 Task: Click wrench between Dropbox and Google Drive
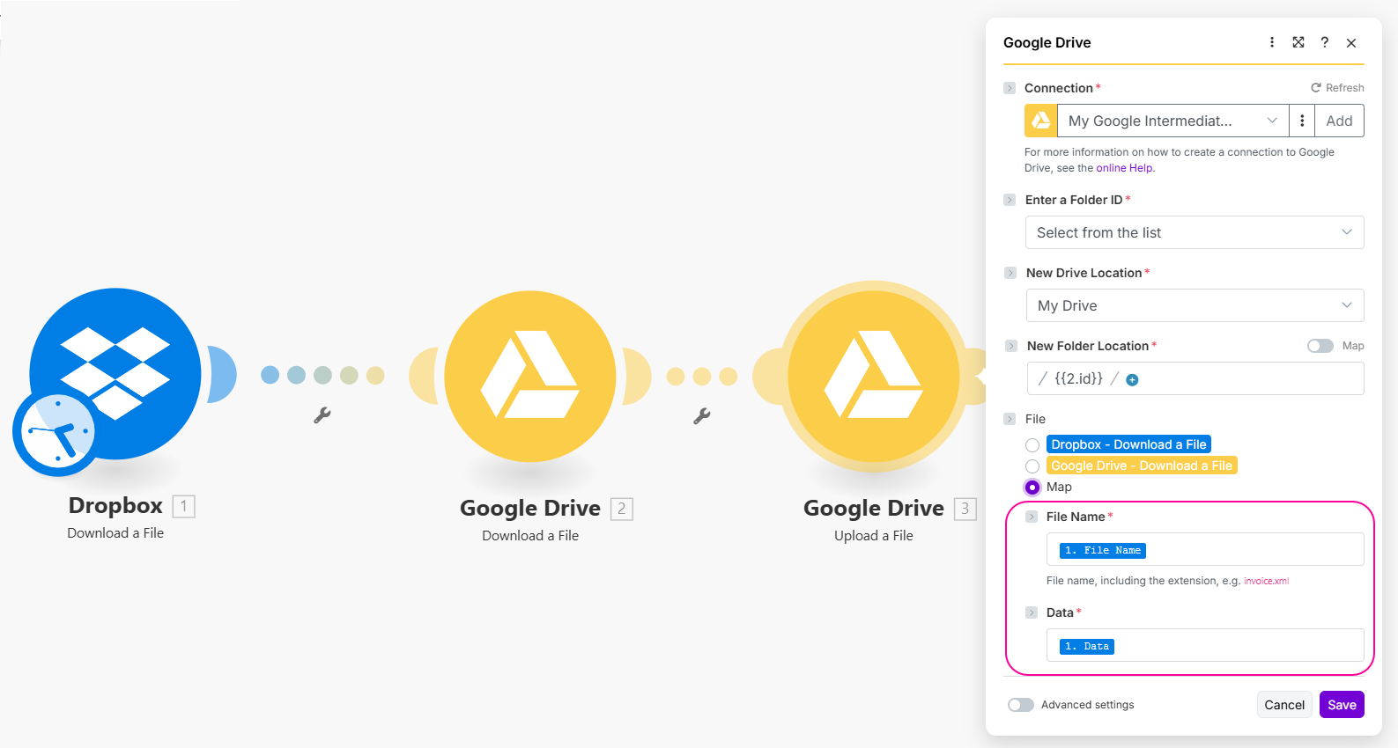(x=322, y=415)
